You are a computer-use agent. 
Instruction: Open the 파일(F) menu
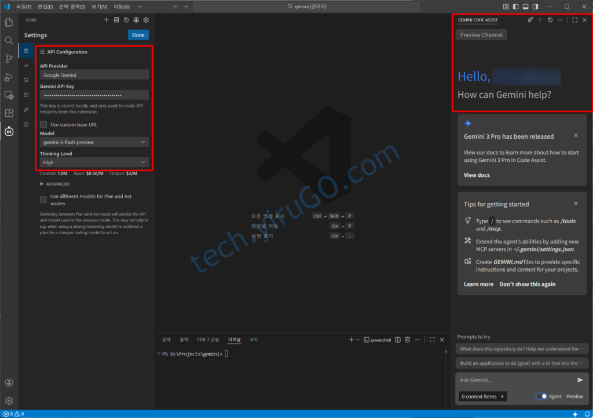[x=24, y=6]
